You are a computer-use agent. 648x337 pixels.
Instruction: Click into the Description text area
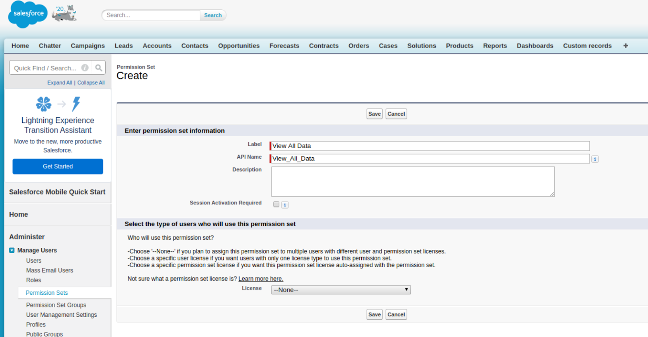click(413, 182)
